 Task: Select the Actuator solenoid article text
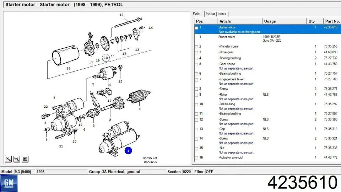tap(231, 158)
